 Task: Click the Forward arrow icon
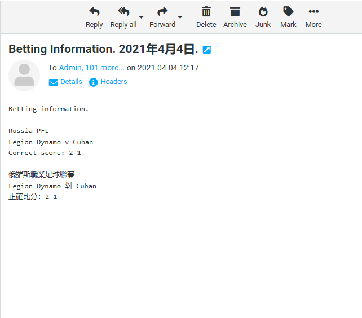coord(162,12)
